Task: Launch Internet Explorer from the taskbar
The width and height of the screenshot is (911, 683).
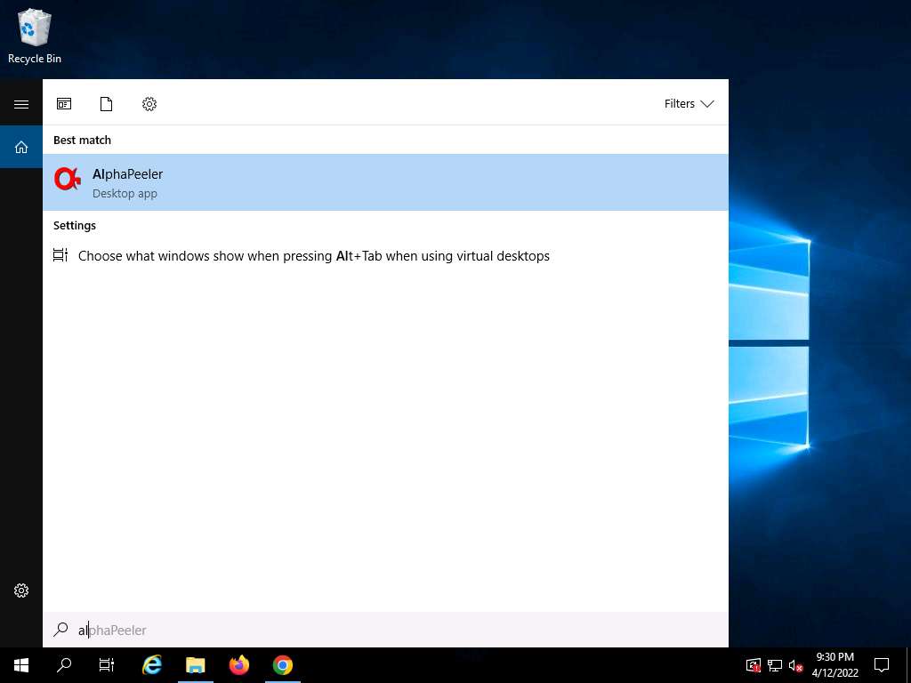Action: click(x=152, y=665)
